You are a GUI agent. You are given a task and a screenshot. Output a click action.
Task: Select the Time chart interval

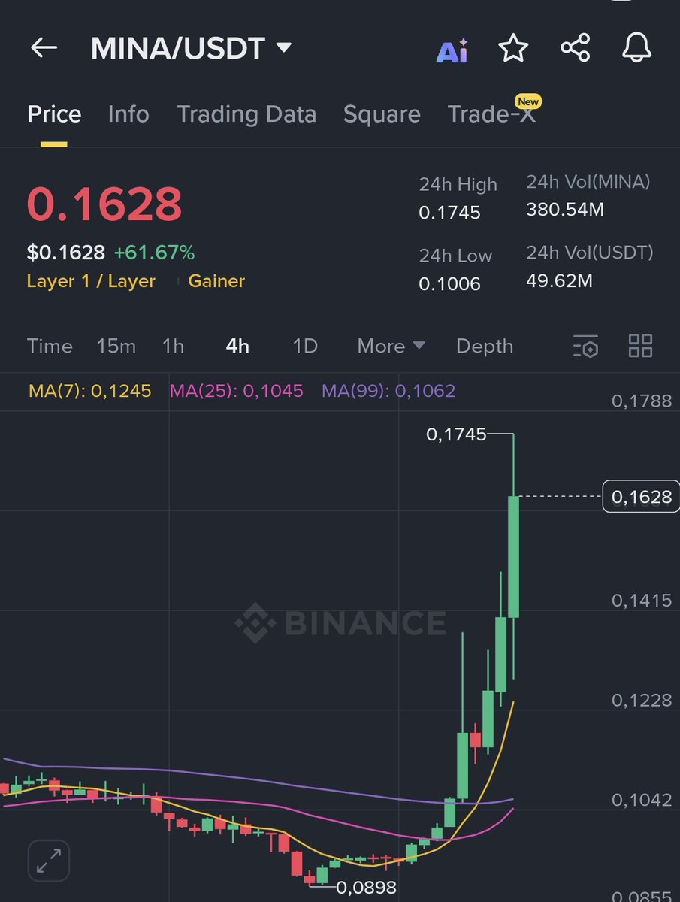pyautogui.click(x=50, y=346)
